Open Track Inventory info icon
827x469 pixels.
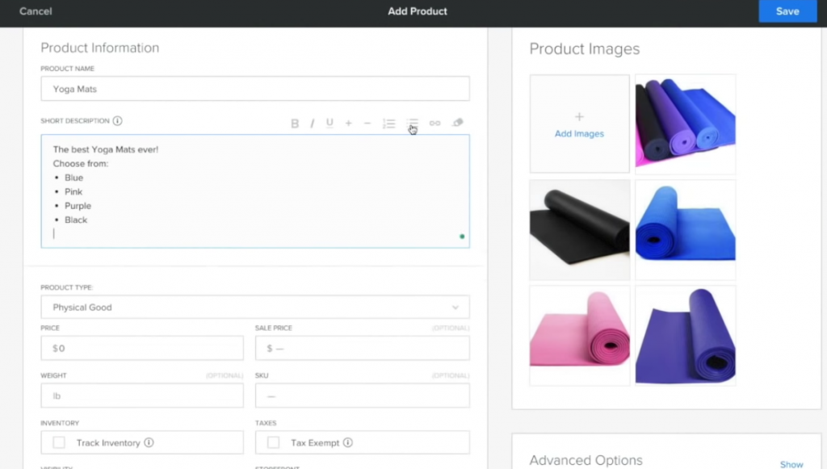point(149,442)
